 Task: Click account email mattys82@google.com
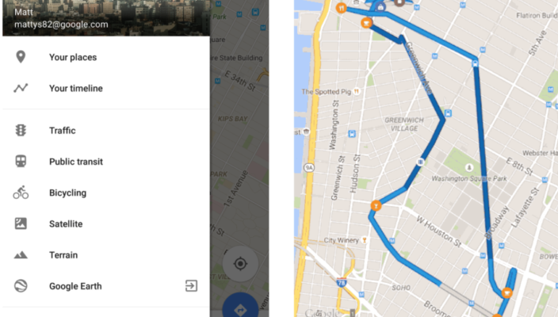coord(61,25)
